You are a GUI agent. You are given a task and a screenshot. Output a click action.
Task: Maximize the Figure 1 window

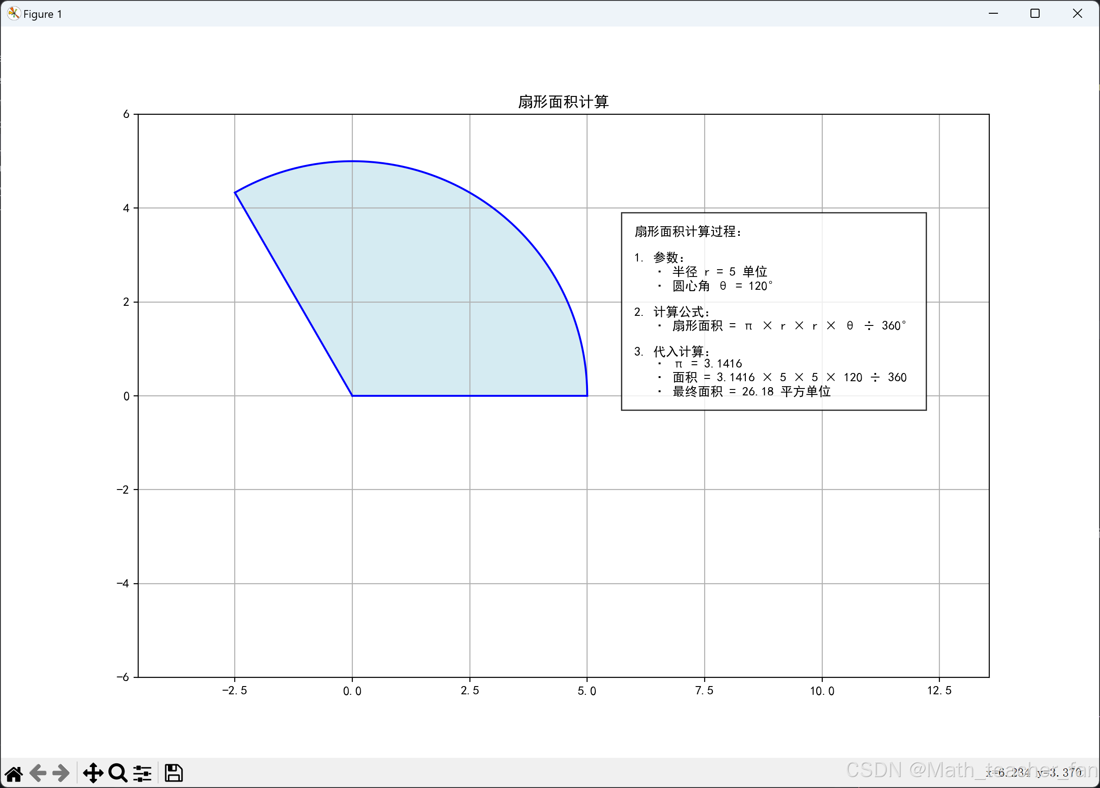tap(1035, 14)
